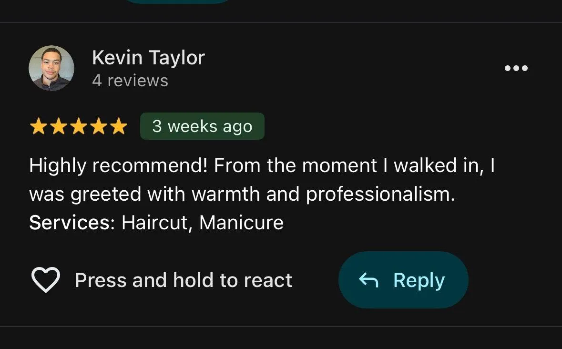The width and height of the screenshot is (562, 349).
Task: Click Press and hold to react label
Action: click(184, 280)
